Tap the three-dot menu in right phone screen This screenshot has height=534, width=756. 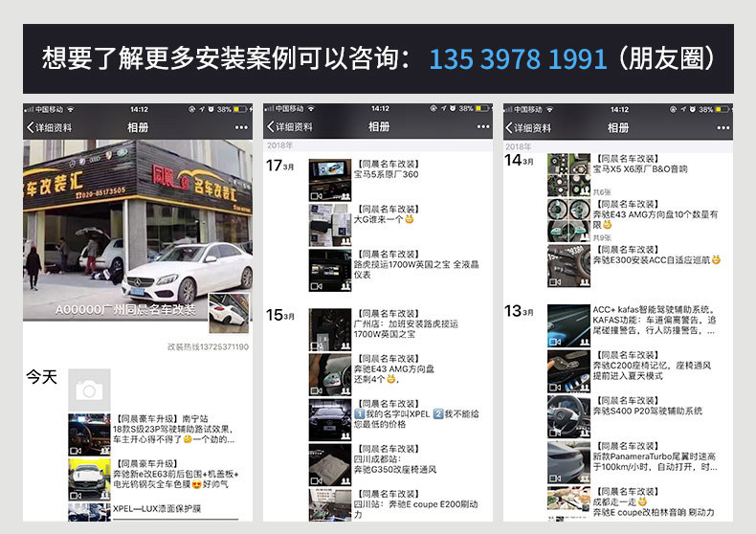pos(723,127)
